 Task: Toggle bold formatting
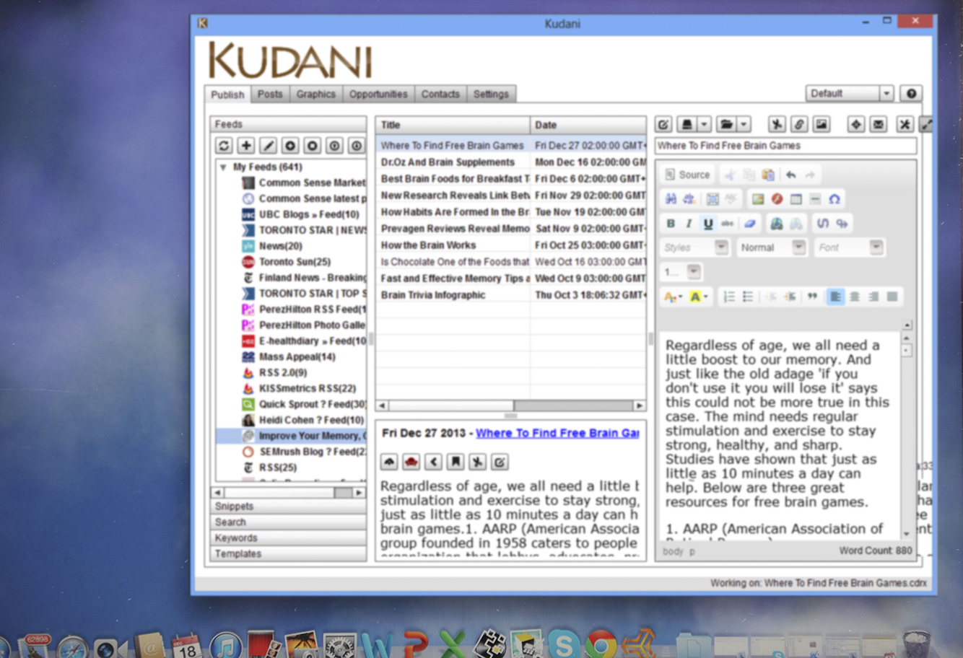[x=671, y=224]
